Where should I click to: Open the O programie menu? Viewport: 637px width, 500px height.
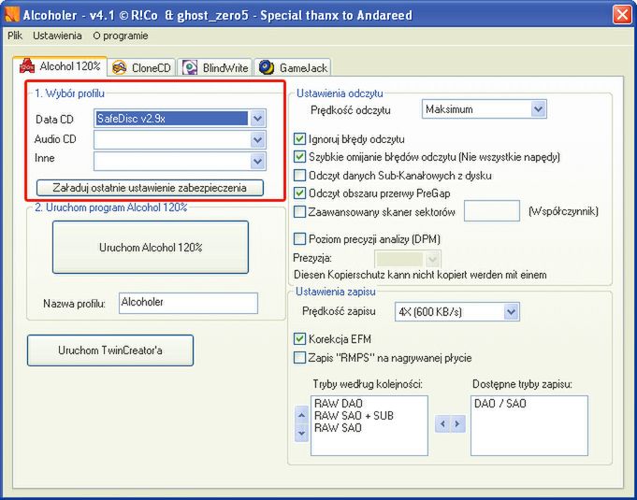[x=121, y=36]
